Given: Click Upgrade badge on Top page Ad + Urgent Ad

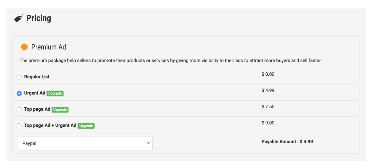Looking at the screenshot, I should [x=86, y=126].
